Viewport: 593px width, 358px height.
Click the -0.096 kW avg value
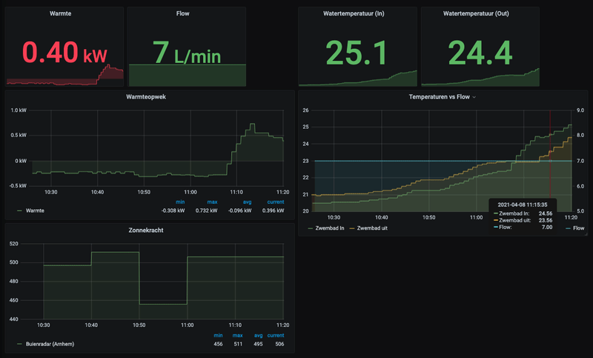pos(239,211)
